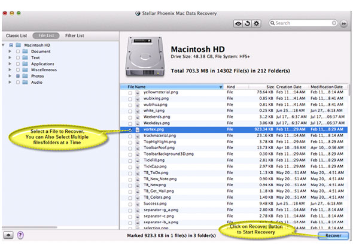The image size is (353, 252).
Task: Click the left panel horizontal scrollbar
Action: click(29, 227)
